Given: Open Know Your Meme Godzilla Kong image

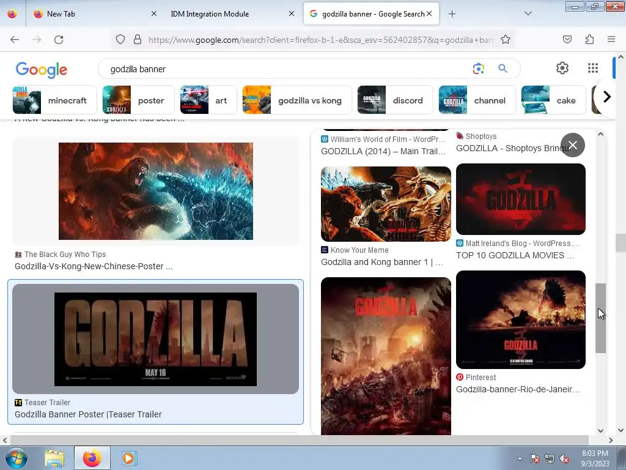Looking at the screenshot, I should (386, 204).
